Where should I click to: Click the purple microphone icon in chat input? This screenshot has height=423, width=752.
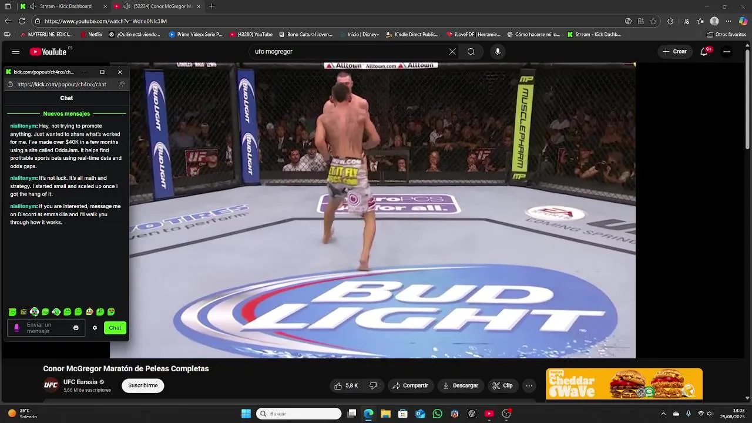click(x=16, y=328)
